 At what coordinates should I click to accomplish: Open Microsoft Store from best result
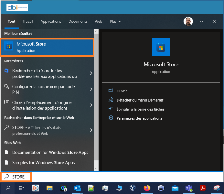point(47,47)
